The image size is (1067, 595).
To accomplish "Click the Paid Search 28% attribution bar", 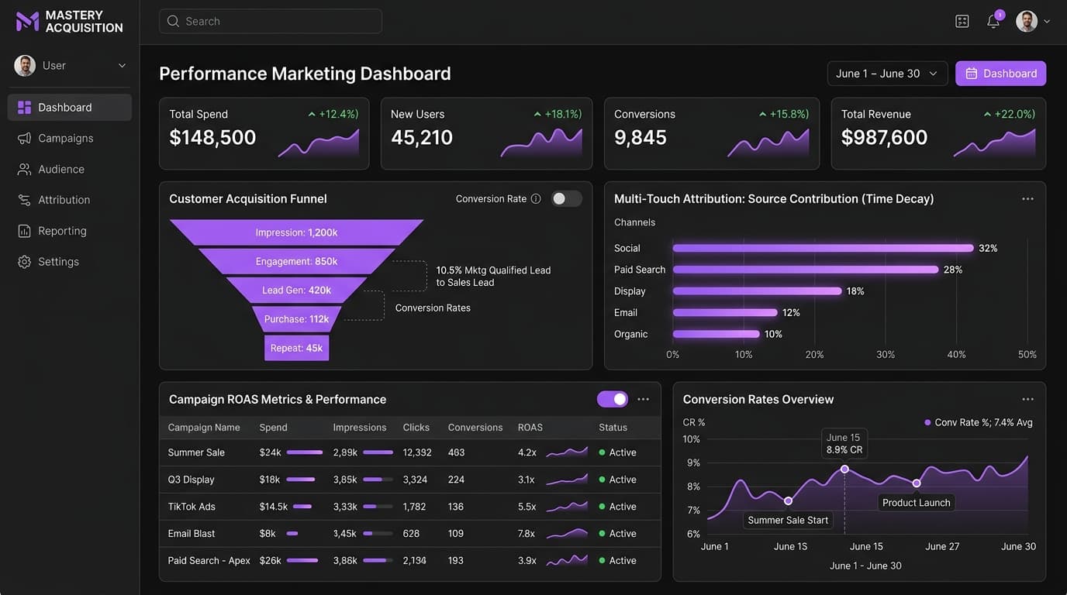I will click(x=806, y=270).
